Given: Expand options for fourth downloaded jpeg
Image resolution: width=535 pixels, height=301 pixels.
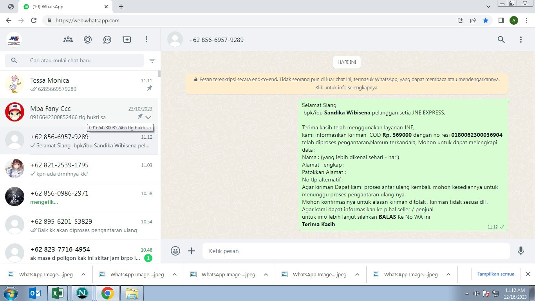Looking at the screenshot, I should click(357, 274).
